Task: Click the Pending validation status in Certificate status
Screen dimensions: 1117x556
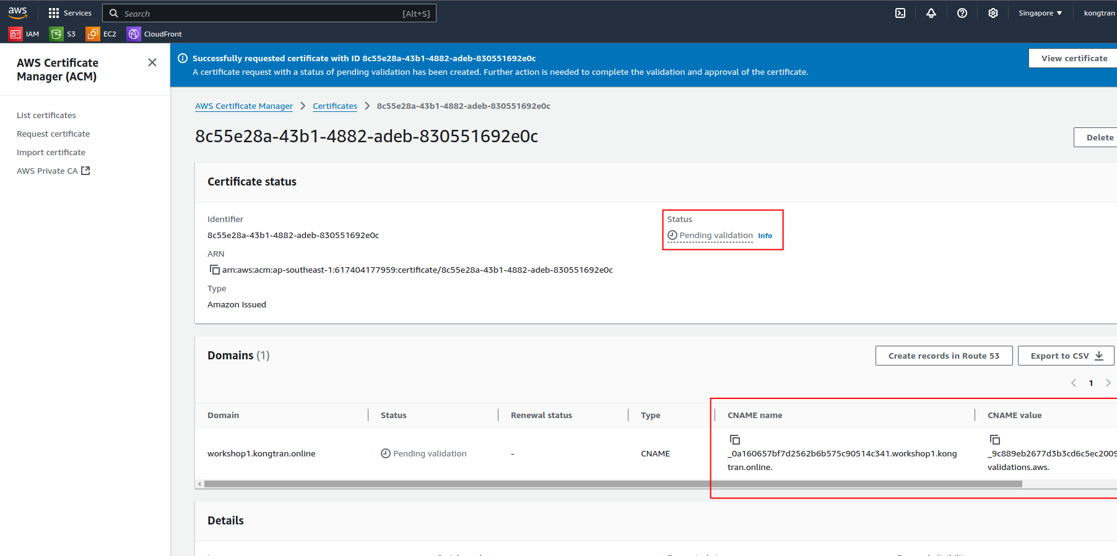Action: click(710, 235)
